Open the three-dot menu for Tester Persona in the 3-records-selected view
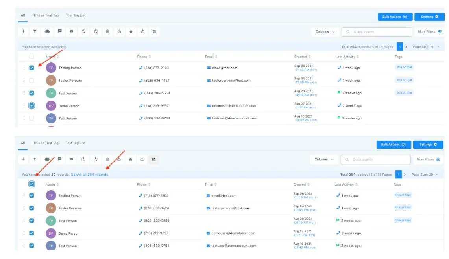Image resolution: width=449 pixels, height=259 pixels. point(24,80)
